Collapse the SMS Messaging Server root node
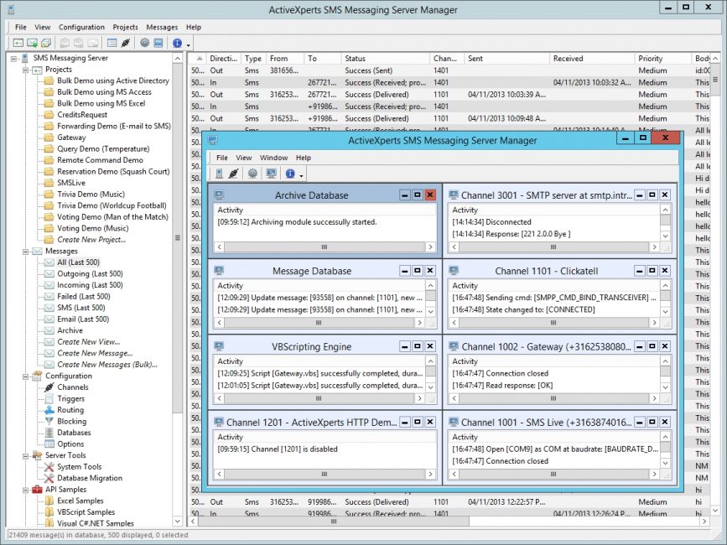This screenshot has height=545, width=727. coord(13,59)
